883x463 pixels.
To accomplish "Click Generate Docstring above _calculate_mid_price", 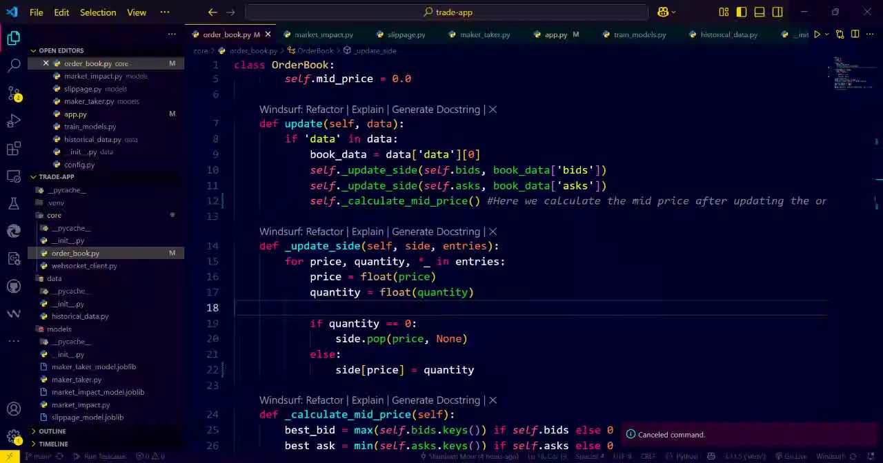I will (436, 400).
